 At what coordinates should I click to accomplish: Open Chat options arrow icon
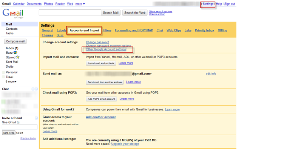click(x=33, y=89)
